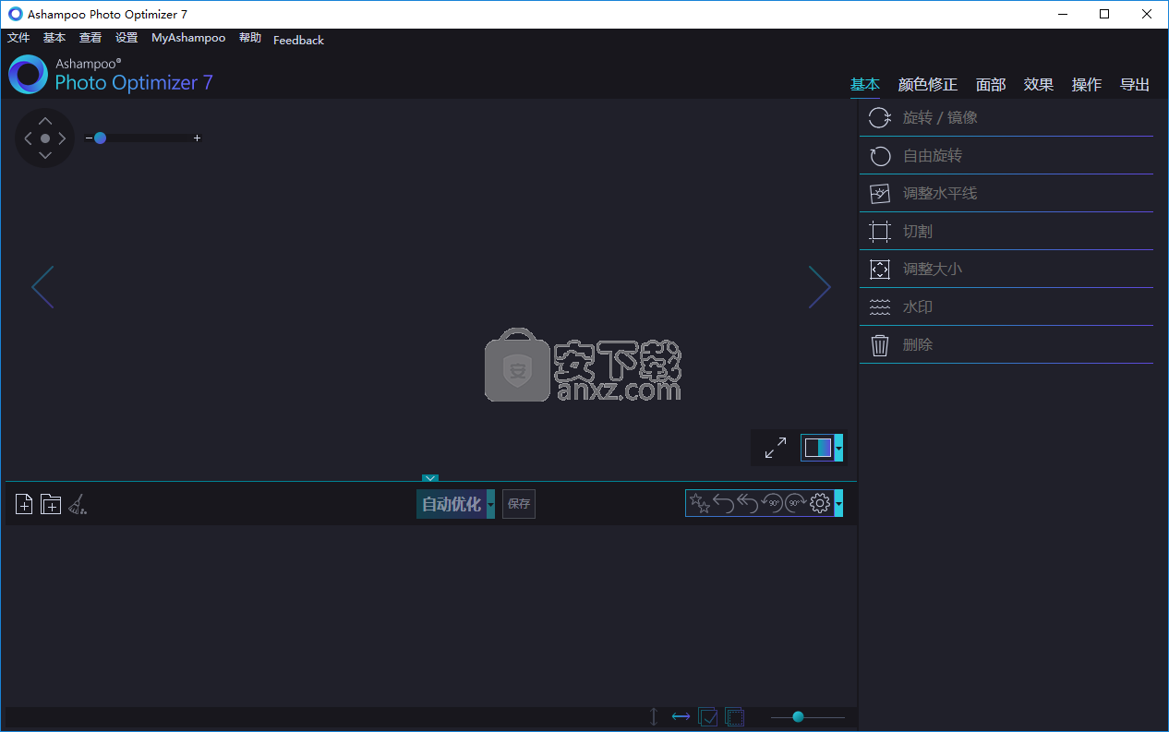Click the add file icon

click(x=24, y=504)
